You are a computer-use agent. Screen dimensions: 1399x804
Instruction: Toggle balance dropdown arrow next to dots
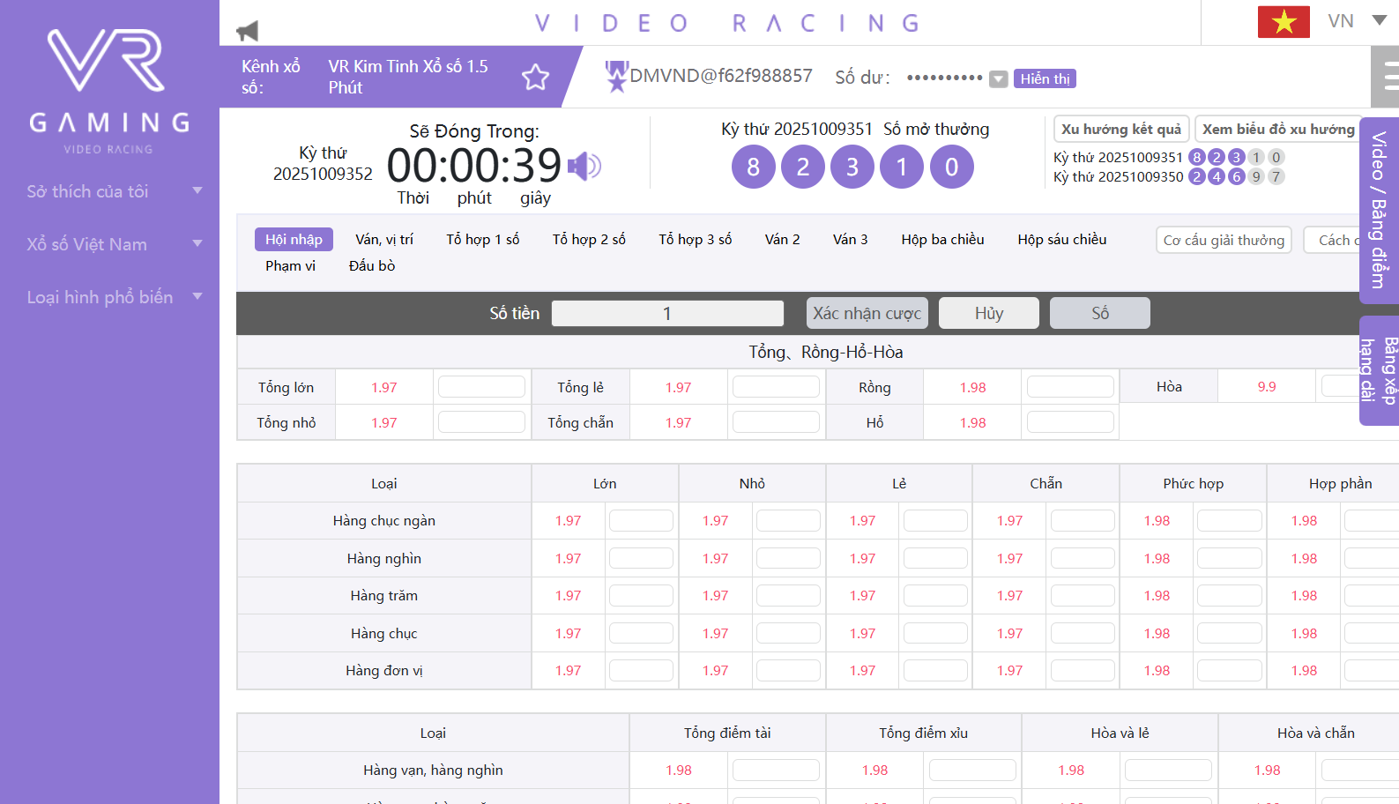point(998,79)
